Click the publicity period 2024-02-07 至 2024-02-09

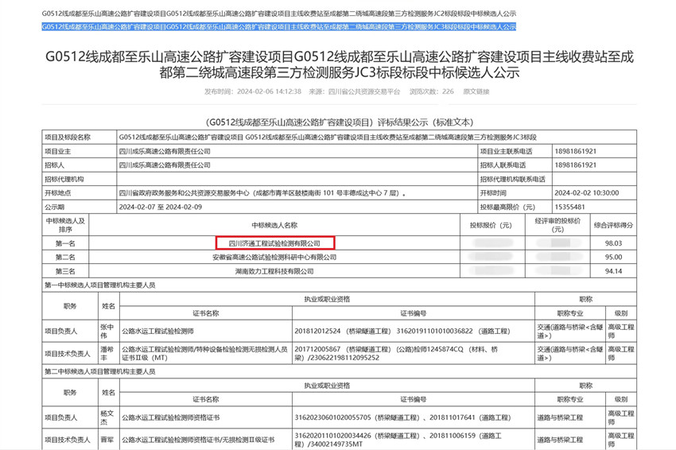coord(161,207)
